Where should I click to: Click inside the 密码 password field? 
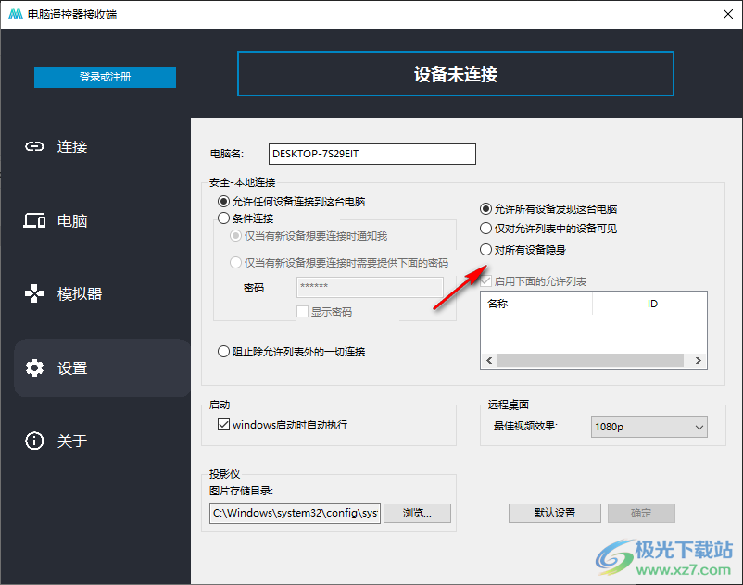click(x=369, y=288)
